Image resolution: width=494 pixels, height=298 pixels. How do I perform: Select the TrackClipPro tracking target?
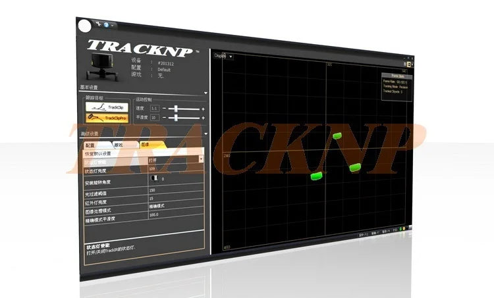point(107,118)
